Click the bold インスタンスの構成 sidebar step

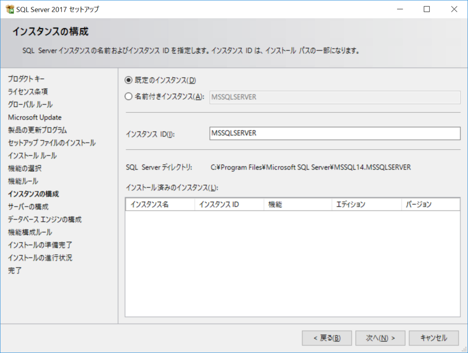[33, 194]
